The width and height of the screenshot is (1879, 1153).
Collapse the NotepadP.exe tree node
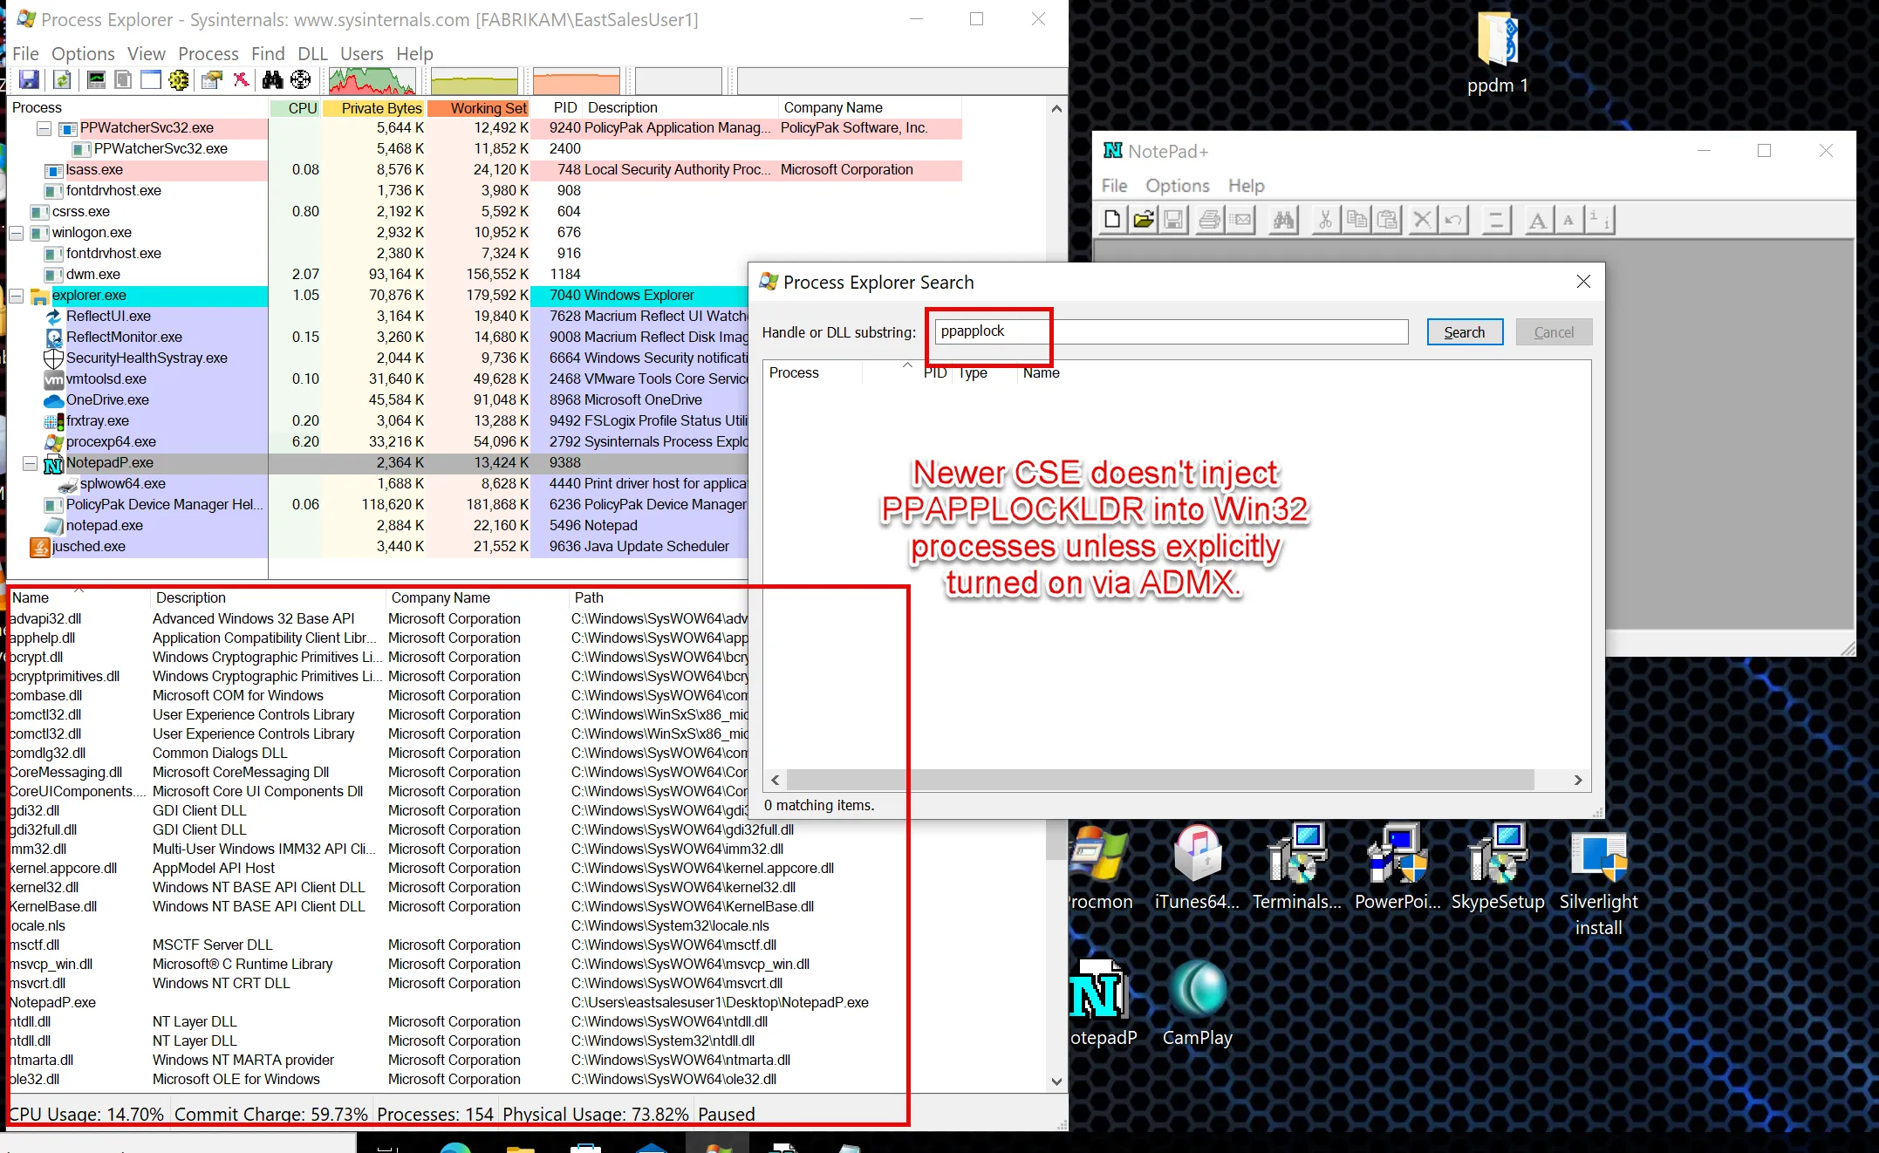point(31,463)
